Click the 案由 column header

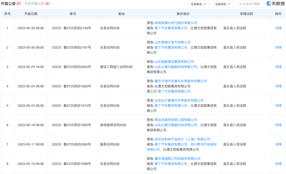pos(122,14)
